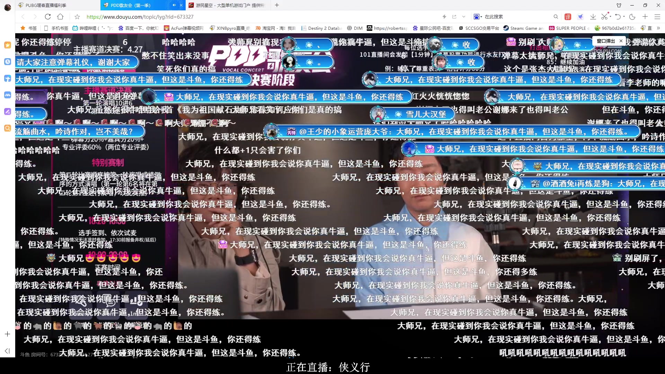
Task: Click the search magnifier icon
Action: tap(556, 17)
